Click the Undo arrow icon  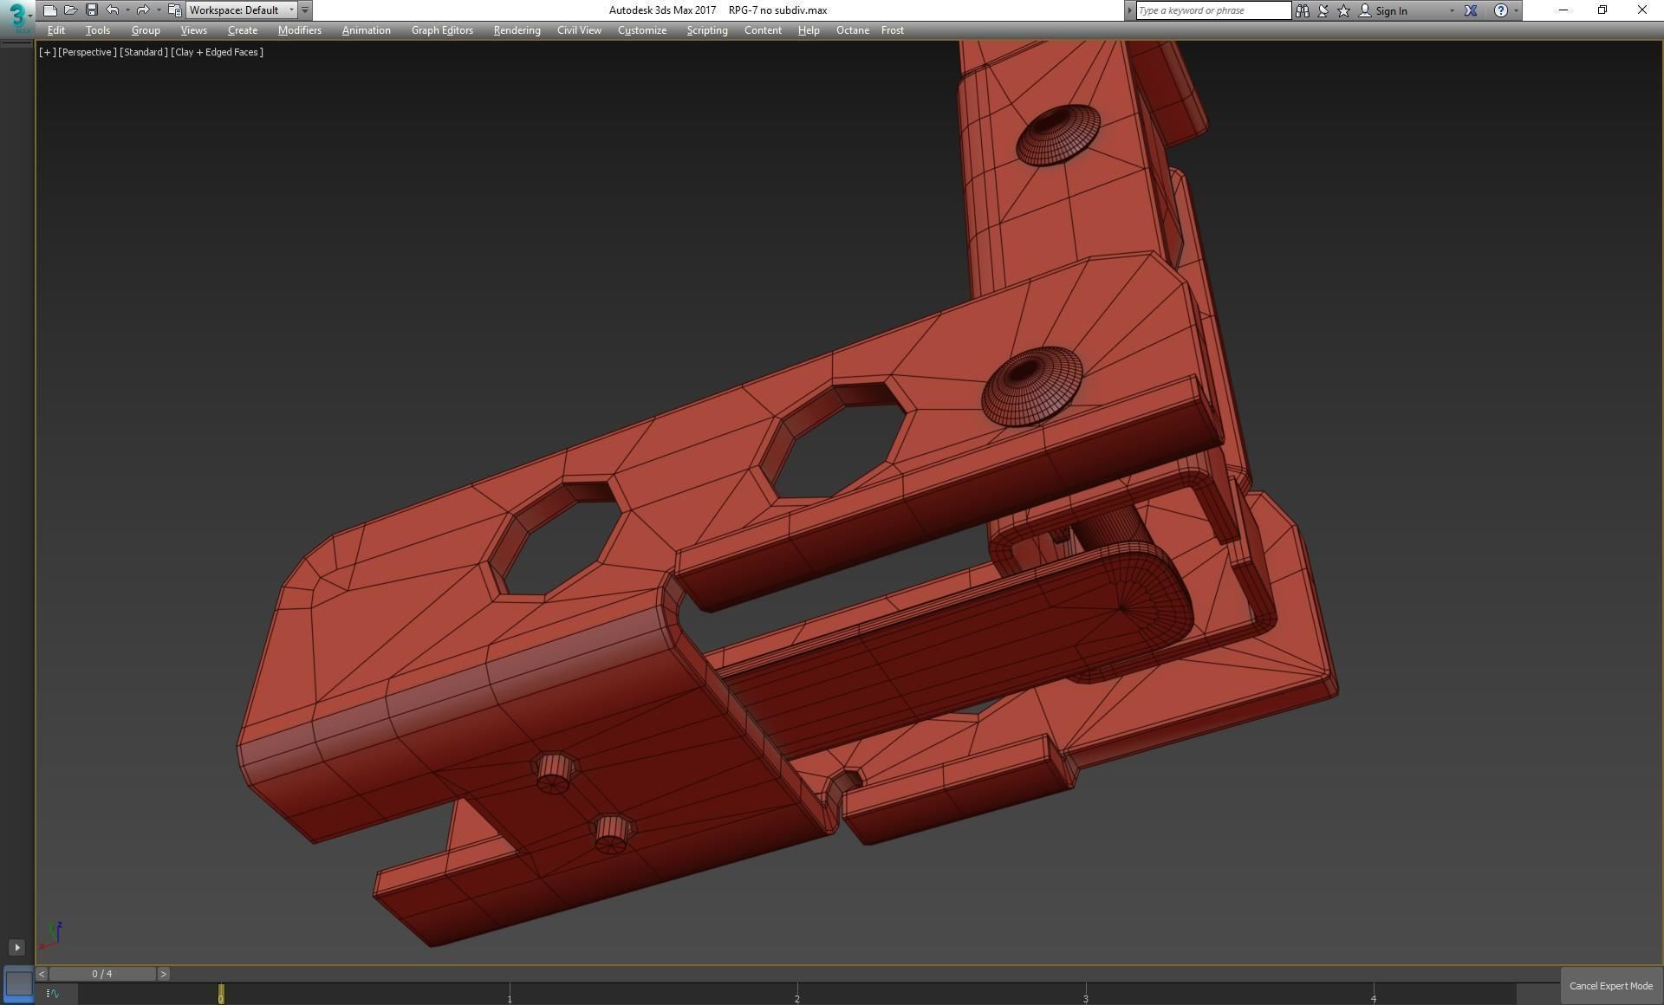coord(112,10)
